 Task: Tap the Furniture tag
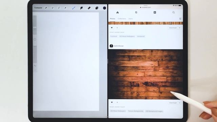(x=114, y=36)
